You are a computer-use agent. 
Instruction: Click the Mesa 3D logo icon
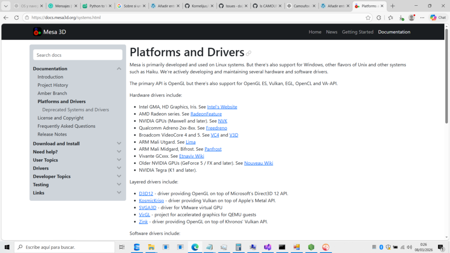coord(37,32)
